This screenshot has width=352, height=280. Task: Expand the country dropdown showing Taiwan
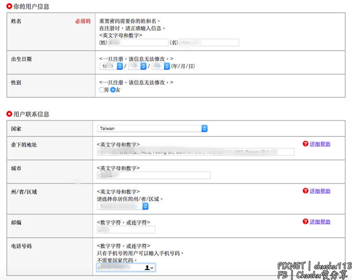(x=152, y=129)
